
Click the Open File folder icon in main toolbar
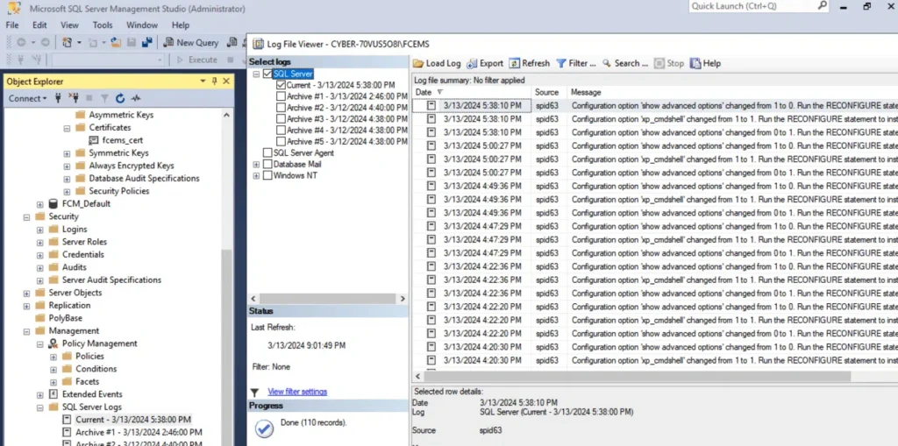point(116,42)
